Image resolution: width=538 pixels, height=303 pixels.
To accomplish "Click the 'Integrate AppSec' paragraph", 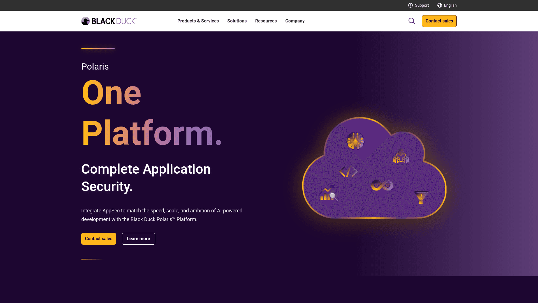I will 162,215.
